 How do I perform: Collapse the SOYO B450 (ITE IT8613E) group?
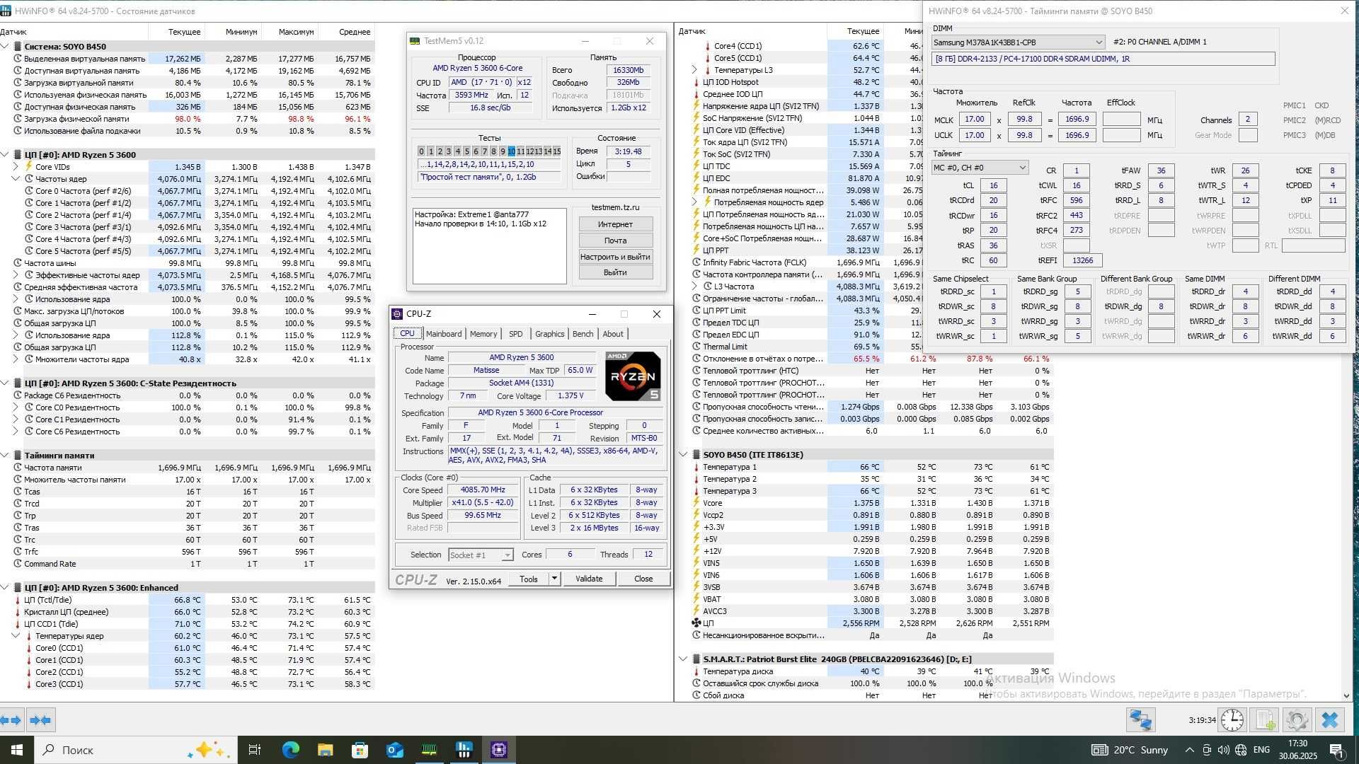[683, 455]
